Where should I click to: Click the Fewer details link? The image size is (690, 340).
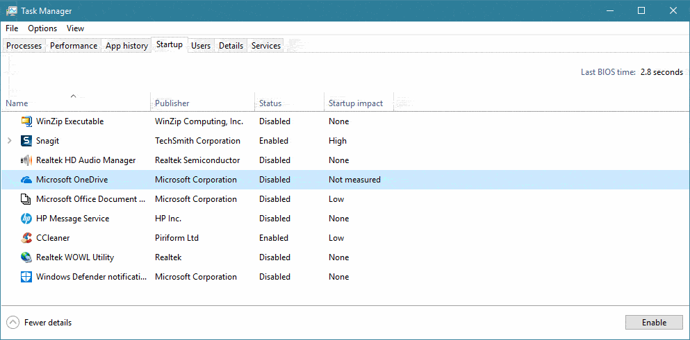(x=47, y=323)
